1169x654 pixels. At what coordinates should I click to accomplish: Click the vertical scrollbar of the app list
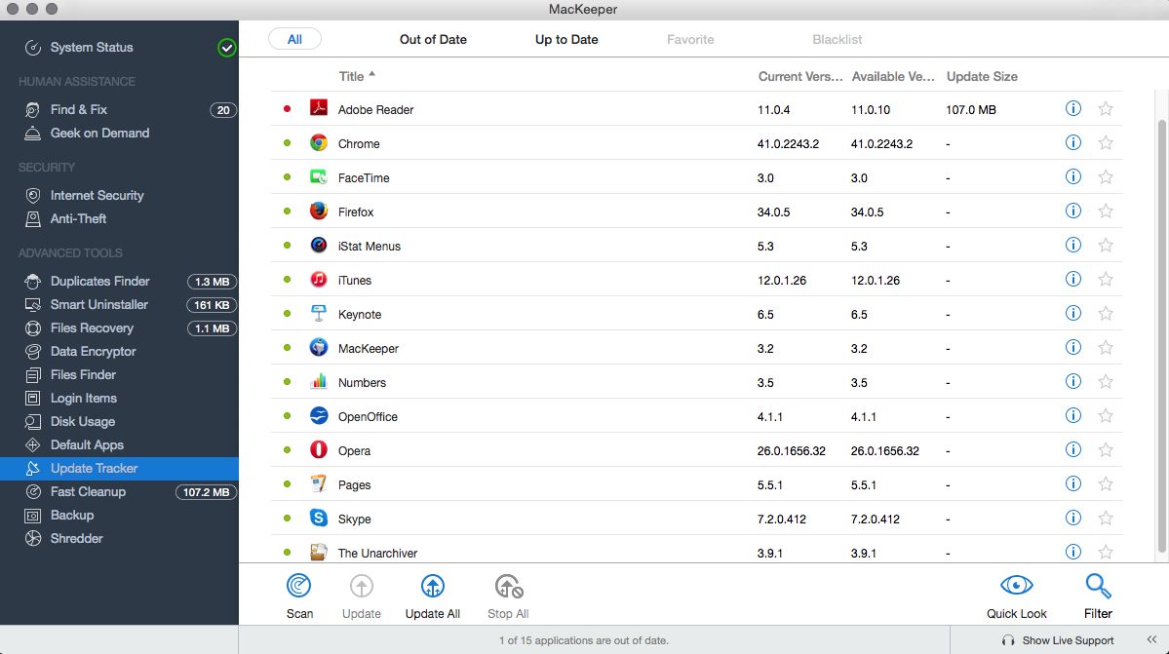coord(1161,335)
